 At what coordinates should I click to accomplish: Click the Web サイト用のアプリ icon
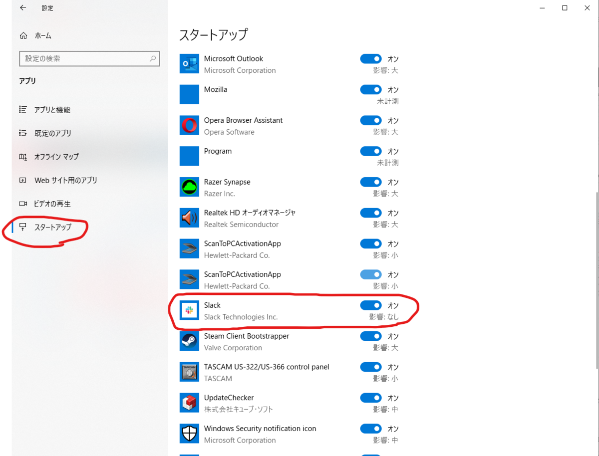pos(23,180)
